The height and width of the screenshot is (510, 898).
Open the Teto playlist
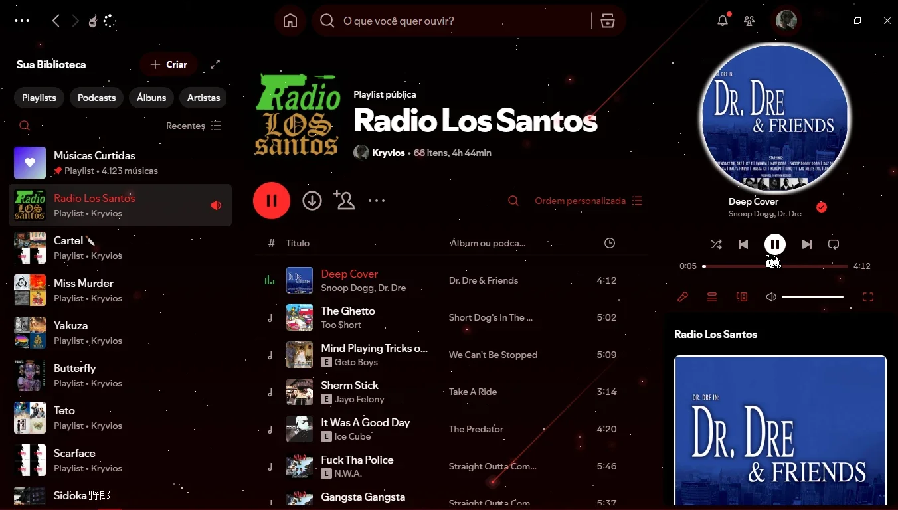tap(120, 418)
